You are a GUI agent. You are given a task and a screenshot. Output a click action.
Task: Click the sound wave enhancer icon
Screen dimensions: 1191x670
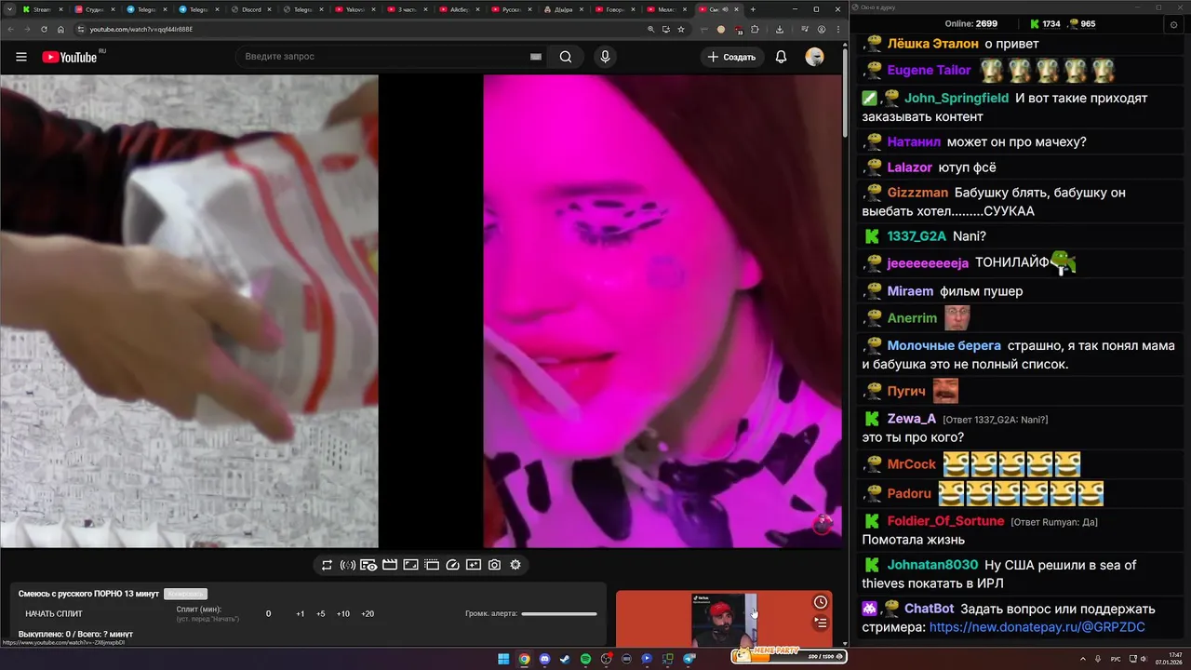point(348,565)
